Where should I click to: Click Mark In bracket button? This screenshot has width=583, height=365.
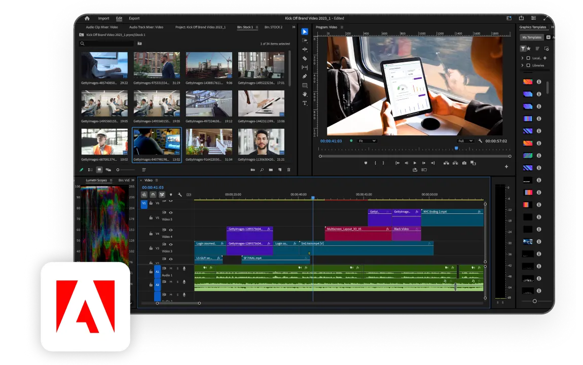(375, 163)
